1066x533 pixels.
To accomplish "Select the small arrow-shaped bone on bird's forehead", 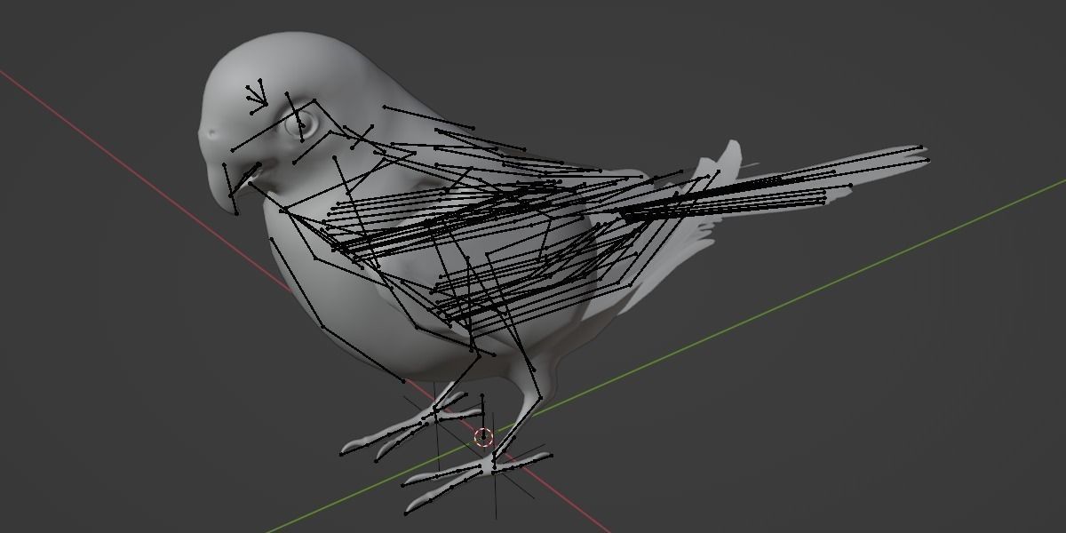I will coord(259,95).
